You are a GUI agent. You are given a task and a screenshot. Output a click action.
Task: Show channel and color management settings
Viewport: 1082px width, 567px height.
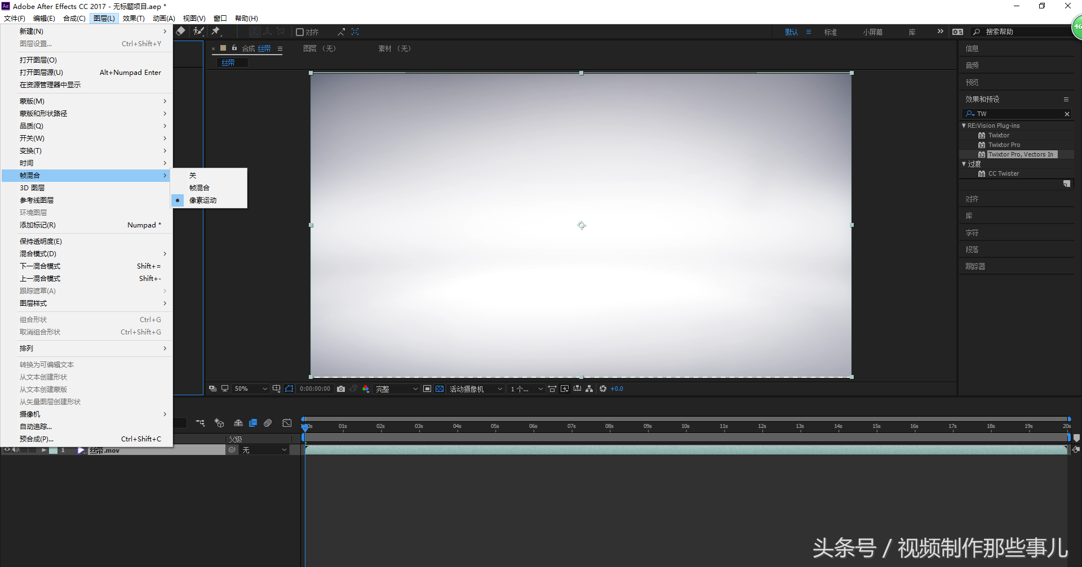[x=366, y=389]
